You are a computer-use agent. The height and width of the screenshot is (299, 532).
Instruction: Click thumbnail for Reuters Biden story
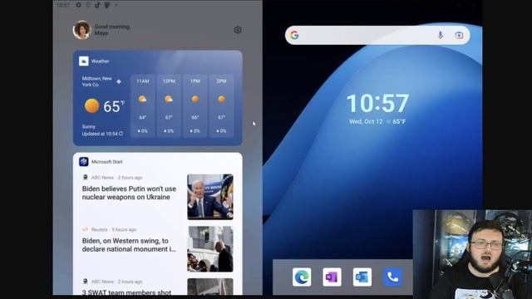point(210,249)
